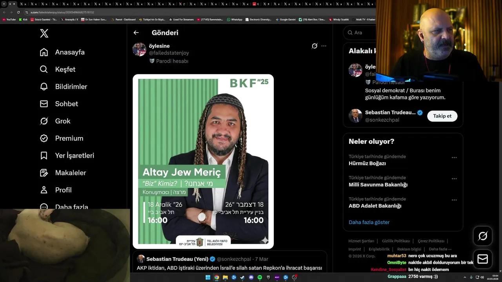This screenshot has width=502, height=282.
Task: Open Steam from the taskbar
Action: (x=242, y=277)
